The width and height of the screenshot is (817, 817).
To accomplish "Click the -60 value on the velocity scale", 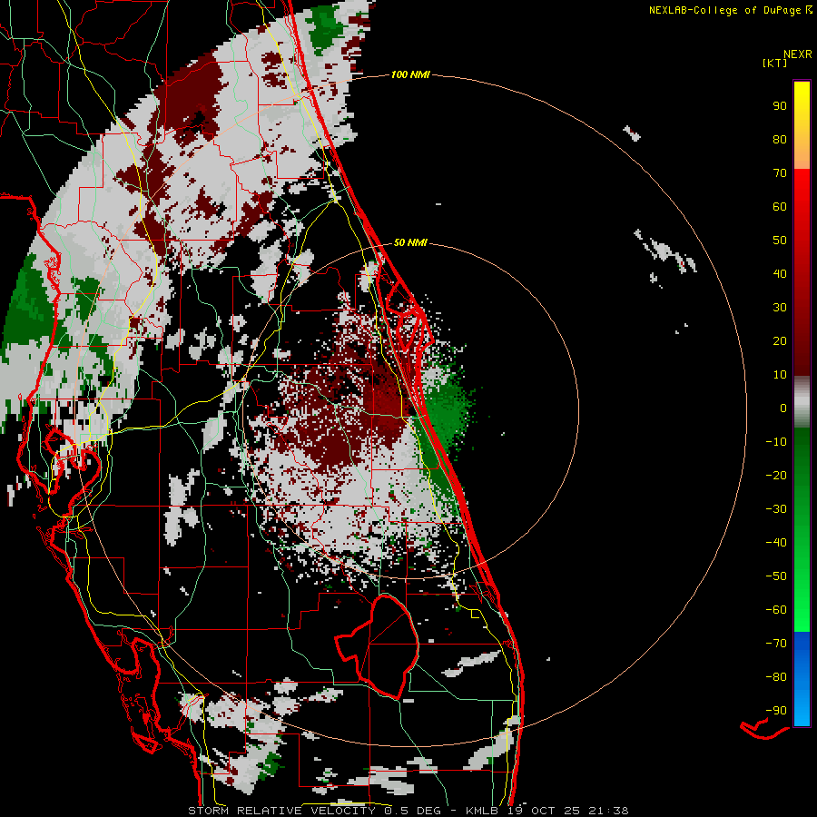I will point(776,610).
